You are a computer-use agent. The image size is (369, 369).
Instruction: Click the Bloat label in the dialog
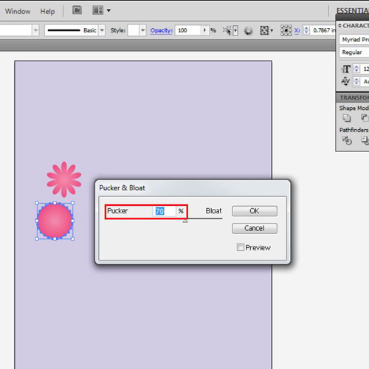(213, 211)
